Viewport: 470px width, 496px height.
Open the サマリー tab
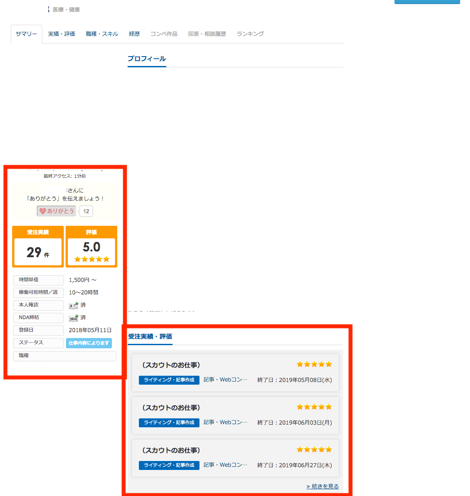coord(27,34)
